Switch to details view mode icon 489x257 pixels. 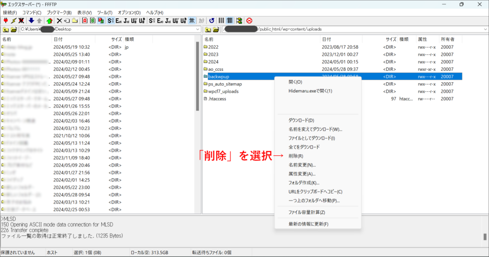230,21
